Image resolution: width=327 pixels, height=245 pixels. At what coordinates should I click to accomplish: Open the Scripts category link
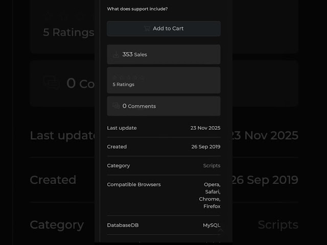[x=212, y=165]
